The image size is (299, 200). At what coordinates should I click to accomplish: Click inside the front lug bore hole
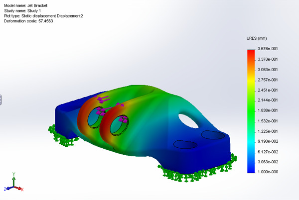[x=119, y=125]
